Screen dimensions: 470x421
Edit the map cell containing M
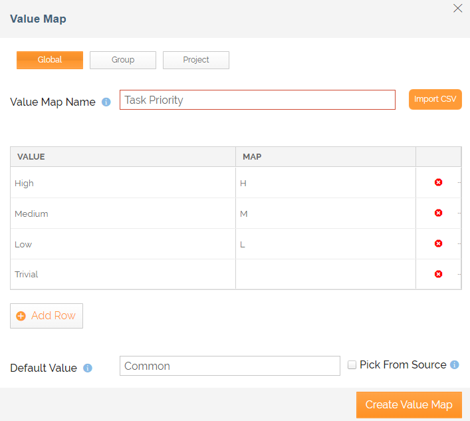tap(325, 213)
